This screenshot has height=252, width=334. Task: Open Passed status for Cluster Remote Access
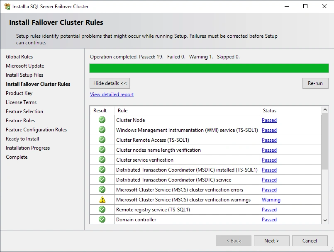pyautogui.click(x=269, y=140)
